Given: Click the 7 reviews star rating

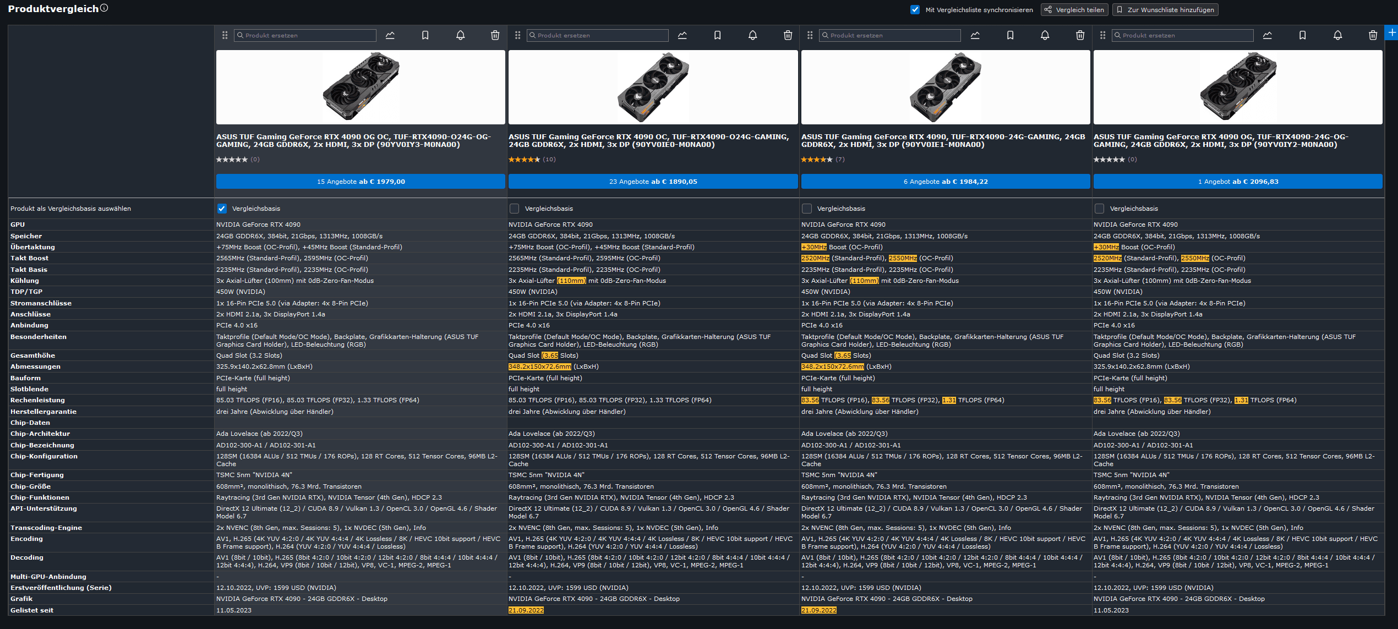Looking at the screenshot, I should pos(822,160).
